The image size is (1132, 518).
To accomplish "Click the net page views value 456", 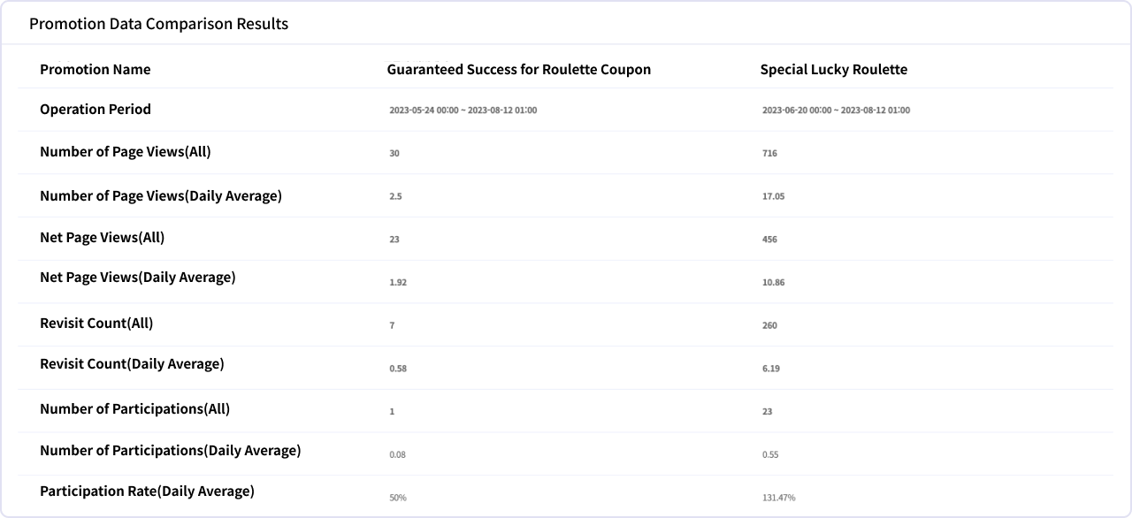I will pyautogui.click(x=769, y=240).
